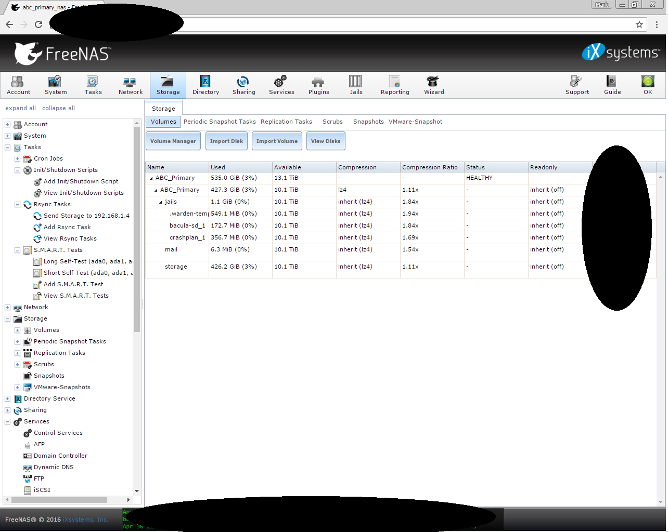Collapse the Rsync Tasks tree node

pyautogui.click(x=17, y=205)
